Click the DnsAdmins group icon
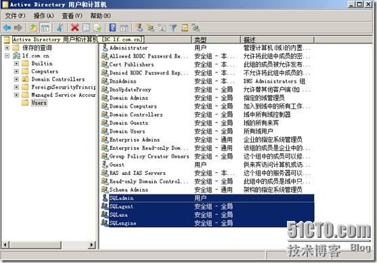 pyautogui.click(x=105, y=81)
